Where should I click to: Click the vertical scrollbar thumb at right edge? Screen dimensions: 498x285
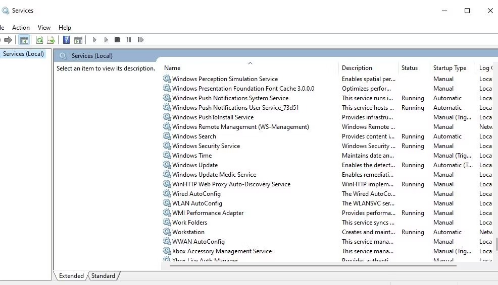point(496,244)
